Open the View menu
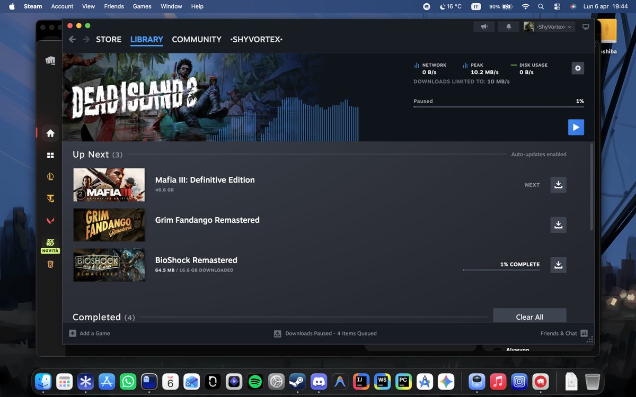The height and width of the screenshot is (397, 636). coord(89,6)
